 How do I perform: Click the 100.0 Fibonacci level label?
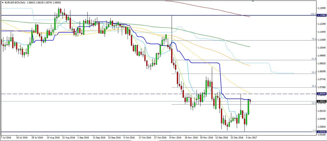[313, 14]
